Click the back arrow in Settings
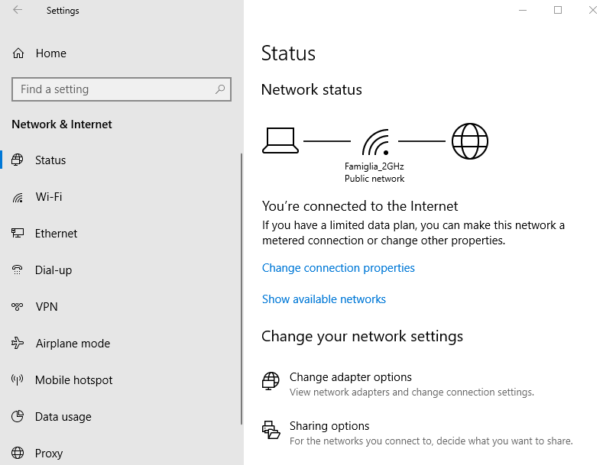The width and height of the screenshot is (603, 465). [x=18, y=10]
